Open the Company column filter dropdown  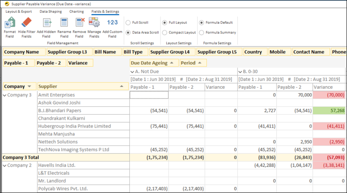pyautogui.click(x=29, y=87)
